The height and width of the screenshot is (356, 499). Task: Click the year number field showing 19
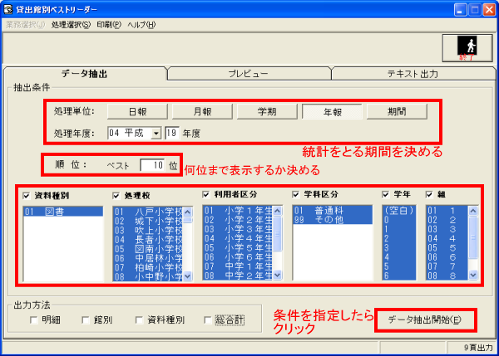pos(172,134)
